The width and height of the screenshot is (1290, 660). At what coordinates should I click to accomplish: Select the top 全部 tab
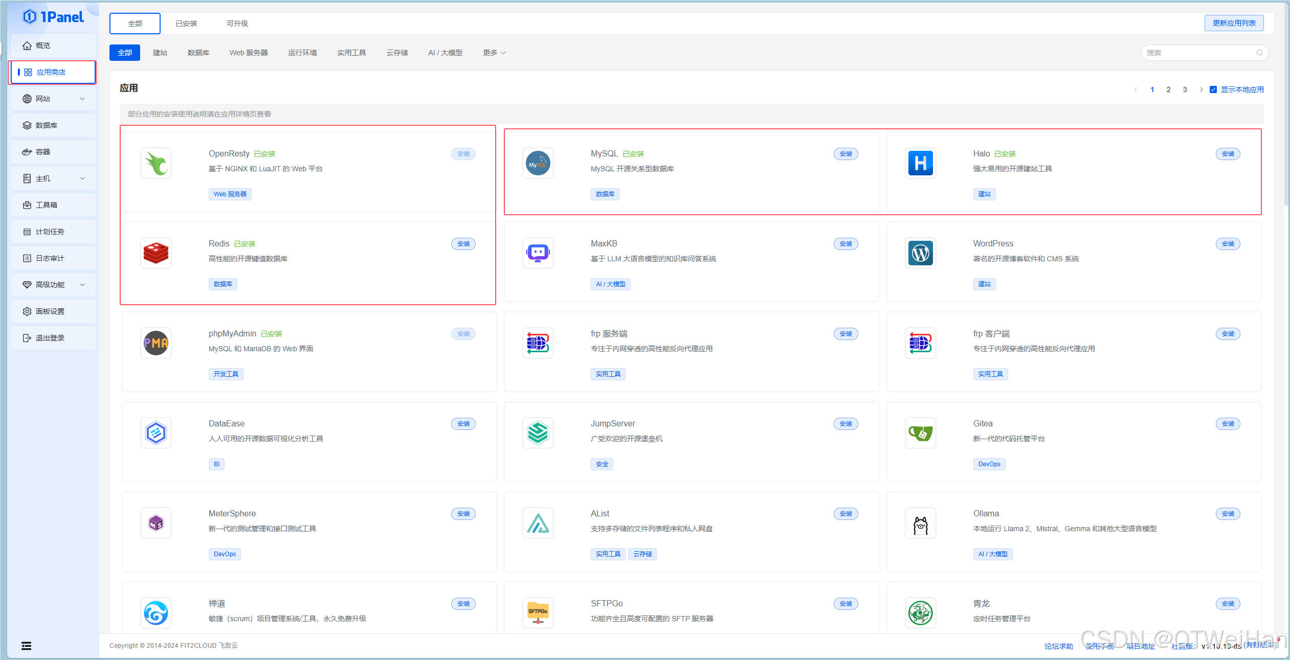[x=135, y=24]
